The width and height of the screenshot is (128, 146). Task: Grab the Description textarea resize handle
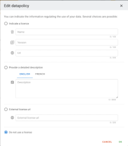click(117, 97)
